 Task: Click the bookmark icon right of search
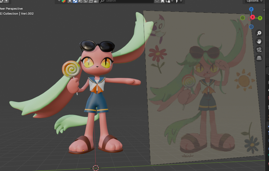163,1
